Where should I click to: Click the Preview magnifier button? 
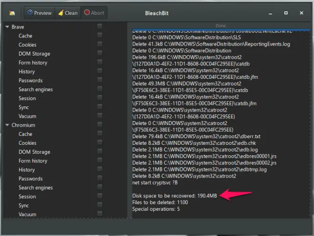[39, 13]
